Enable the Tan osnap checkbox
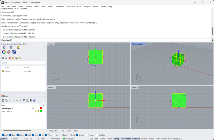Image resolution: width=214 pixels, height=140 pixels. pos(54,135)
